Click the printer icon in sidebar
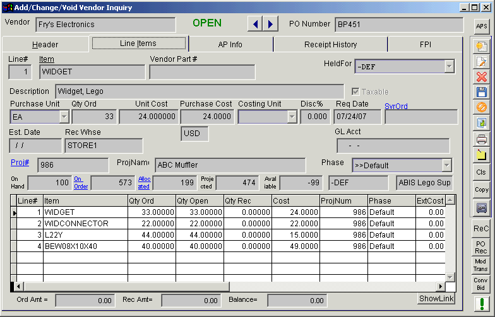 [x=482, y=139]
